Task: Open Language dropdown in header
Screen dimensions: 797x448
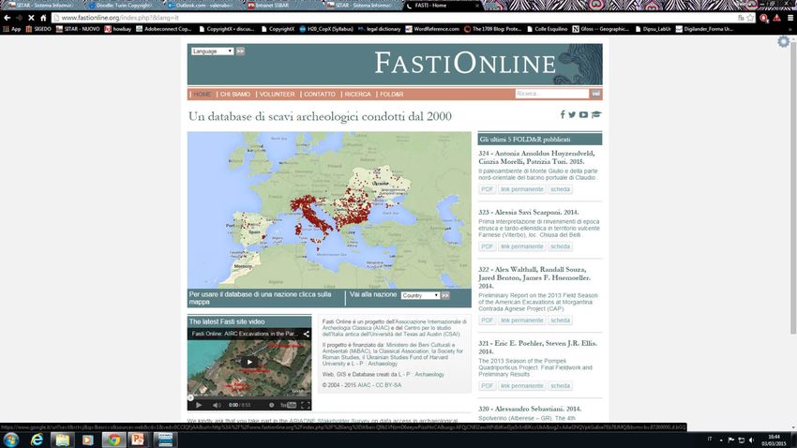Action: (212, 52)
